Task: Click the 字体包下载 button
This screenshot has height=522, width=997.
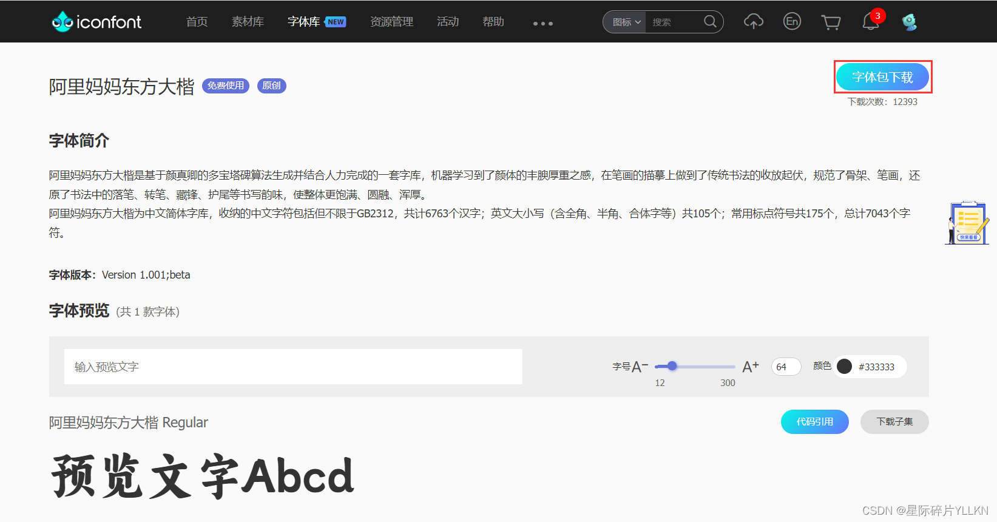Action: click(883, 77)
